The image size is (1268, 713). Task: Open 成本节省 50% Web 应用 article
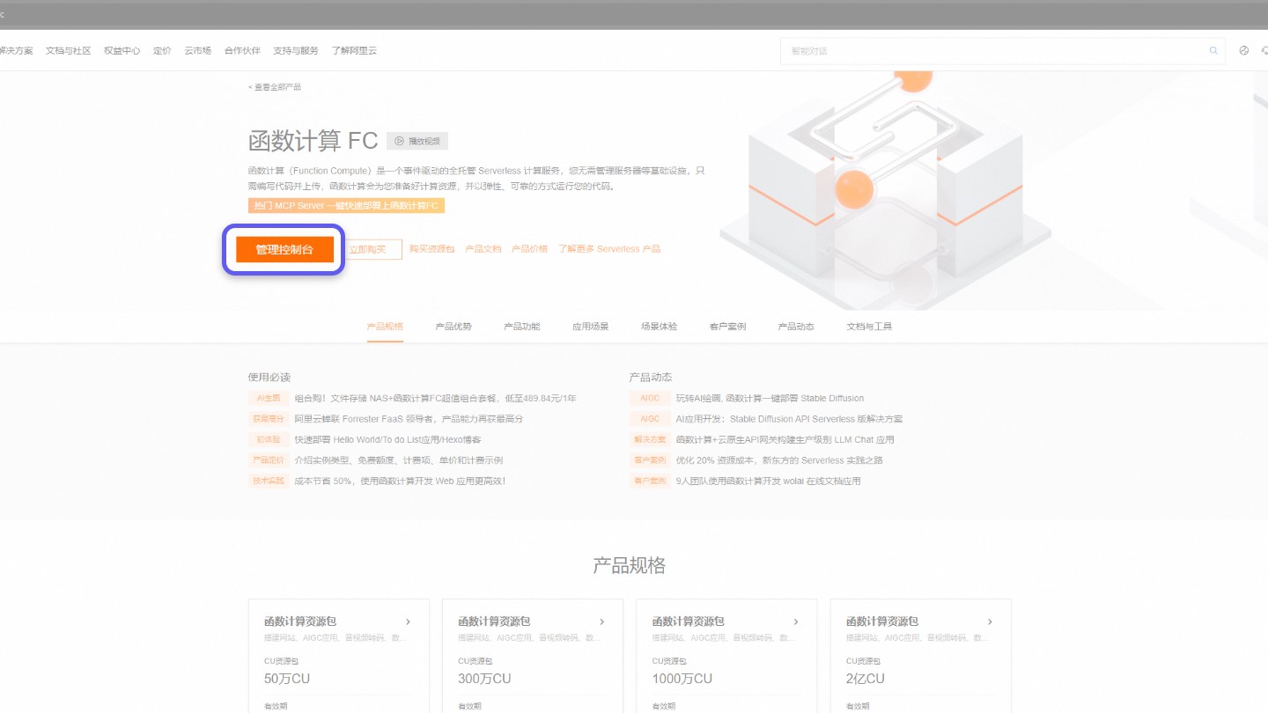click(x=400, y=481)
